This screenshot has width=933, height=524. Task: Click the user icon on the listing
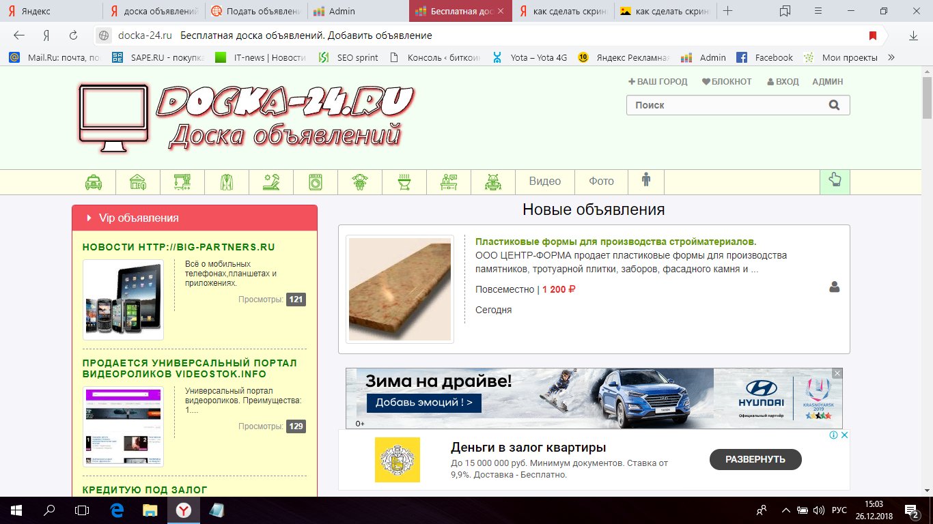pyautogui.click(x=834, y=287)
